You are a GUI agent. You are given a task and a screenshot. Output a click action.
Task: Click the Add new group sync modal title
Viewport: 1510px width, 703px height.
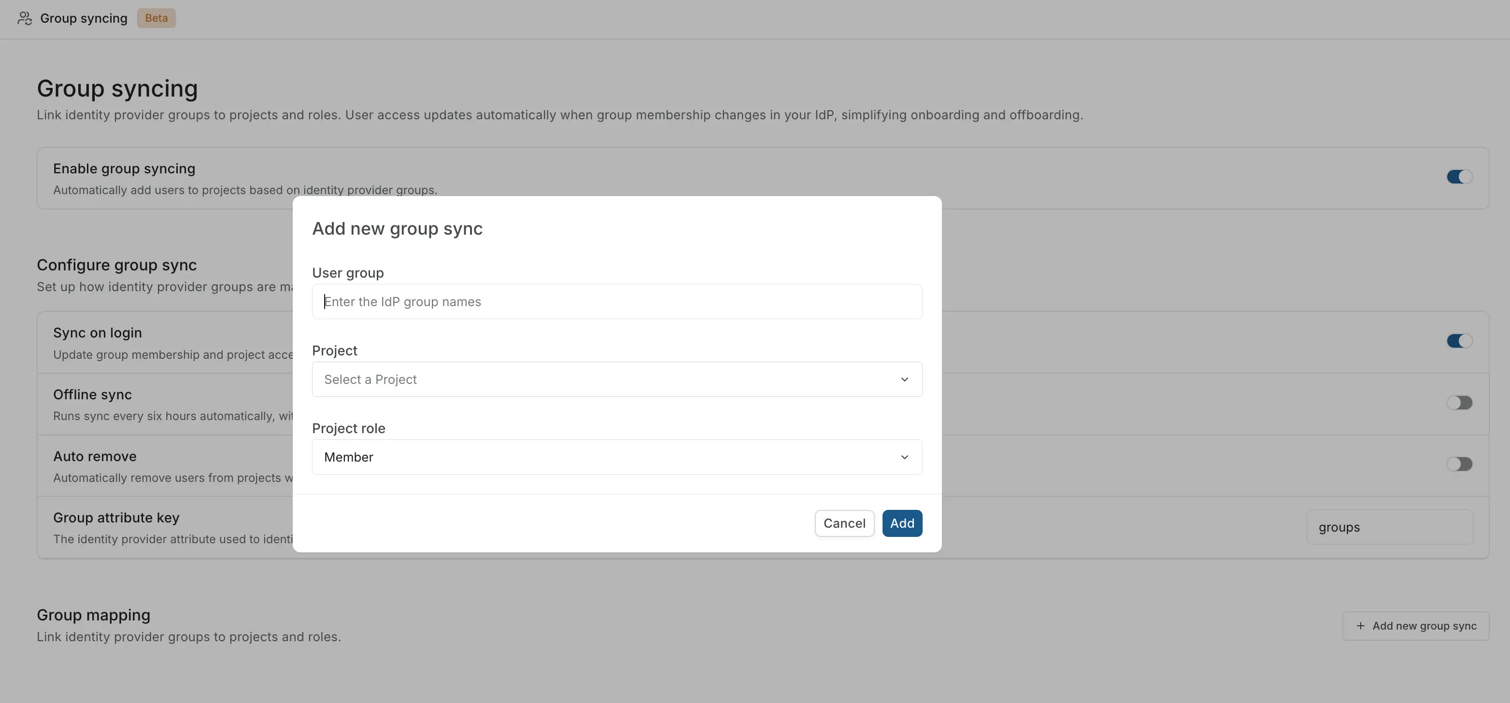click(x=397, y=228)
